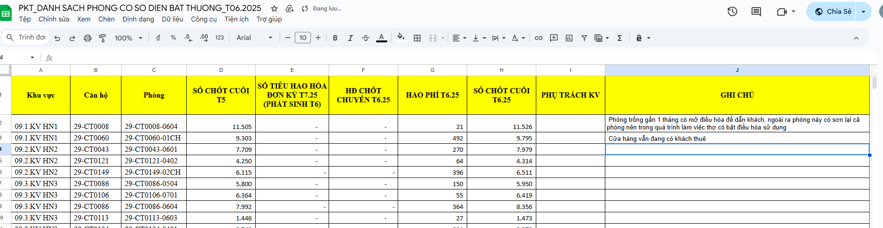Screen dimensions: 883x228
Task: Click the insert link icon
Action: [x=539, y=38]
